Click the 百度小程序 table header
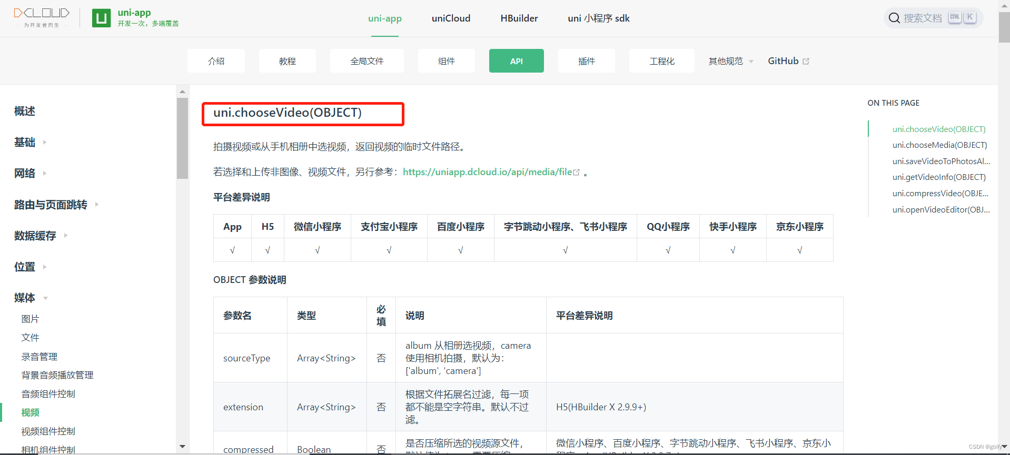The width and height of the screenshot is (1010, 455). [461, 227]
